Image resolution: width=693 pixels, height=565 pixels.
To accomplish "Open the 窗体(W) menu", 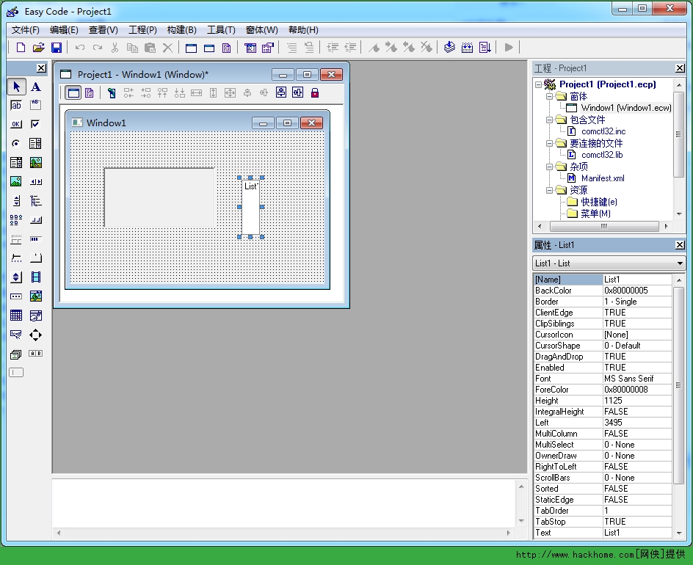I will (261, 30).
